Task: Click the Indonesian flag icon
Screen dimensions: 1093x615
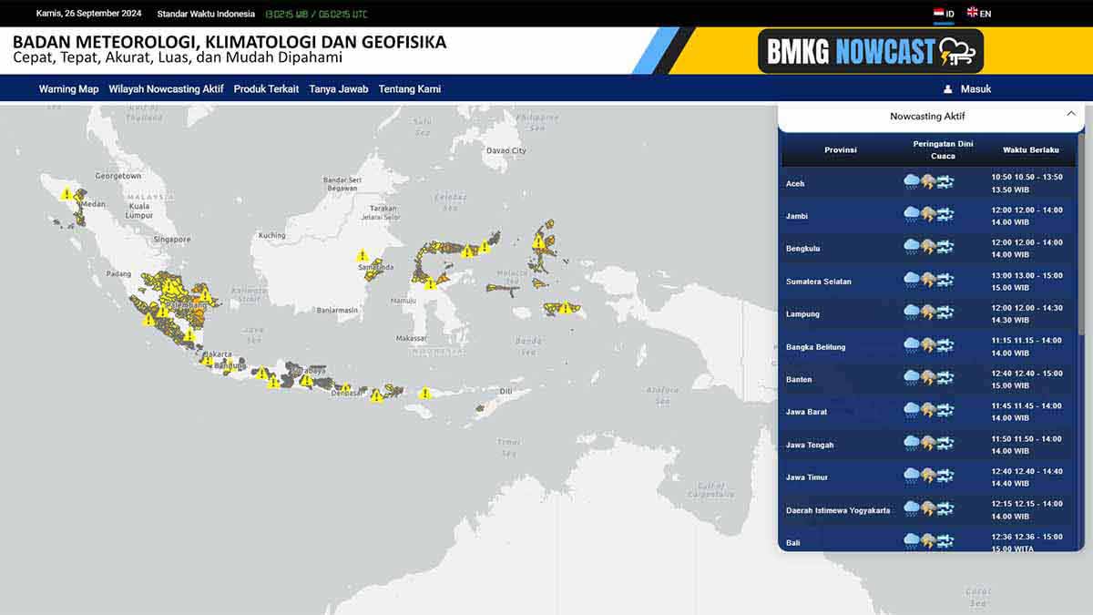Action: pyautogui.click(x=938, y=14)
